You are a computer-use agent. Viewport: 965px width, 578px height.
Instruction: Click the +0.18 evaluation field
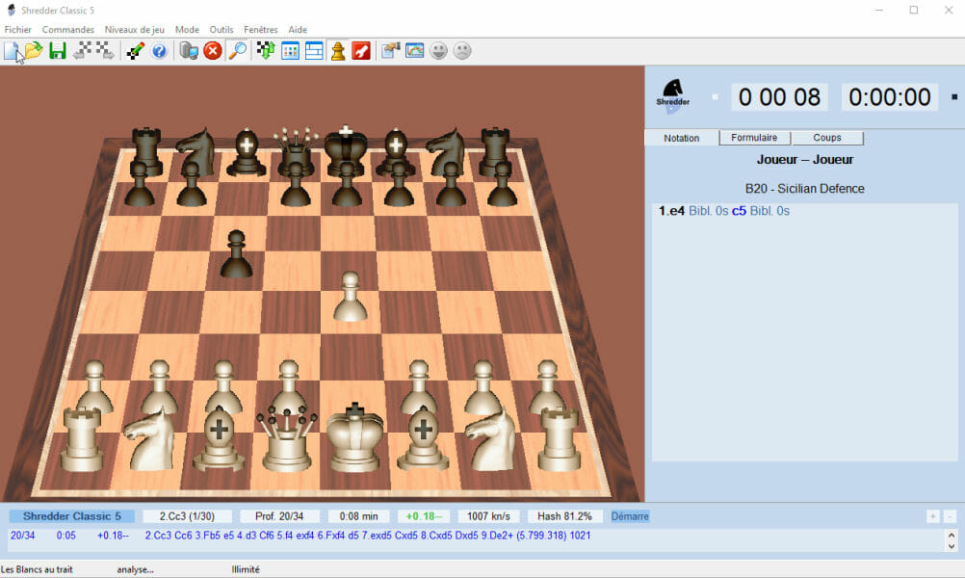[424, 516]
